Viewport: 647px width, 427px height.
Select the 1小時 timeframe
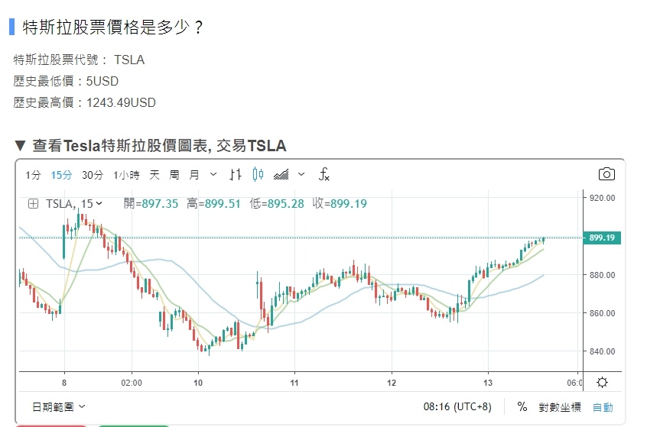(x=126, y=175)
